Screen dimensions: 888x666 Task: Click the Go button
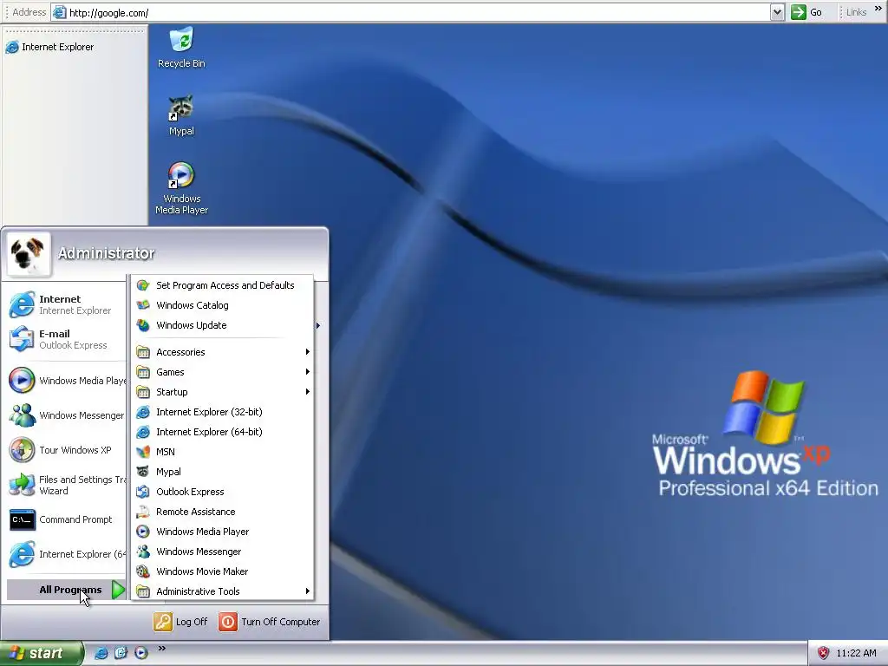[x=807, y=12]
